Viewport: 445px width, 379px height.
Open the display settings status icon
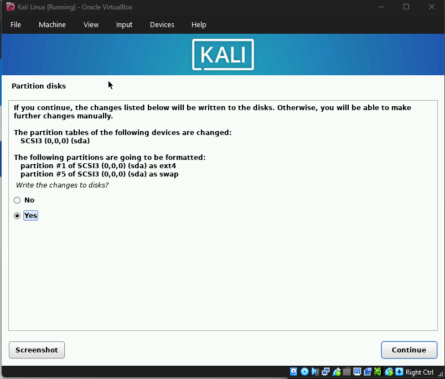click(357, 372)
